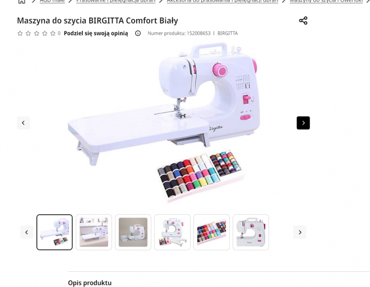Select the first star of the rating

pyautogui.click(x=20, y=33)
